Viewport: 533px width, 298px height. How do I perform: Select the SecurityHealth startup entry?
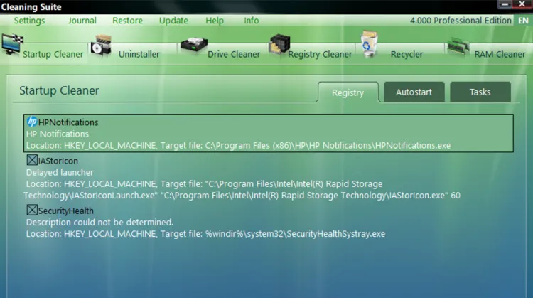269,222
